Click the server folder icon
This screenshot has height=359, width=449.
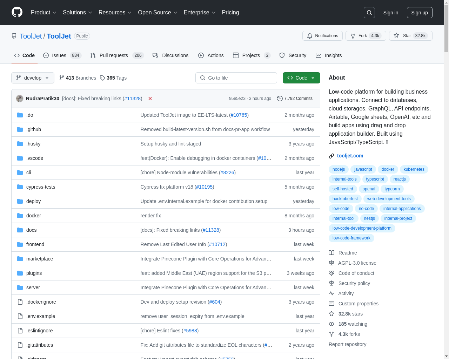20,287
